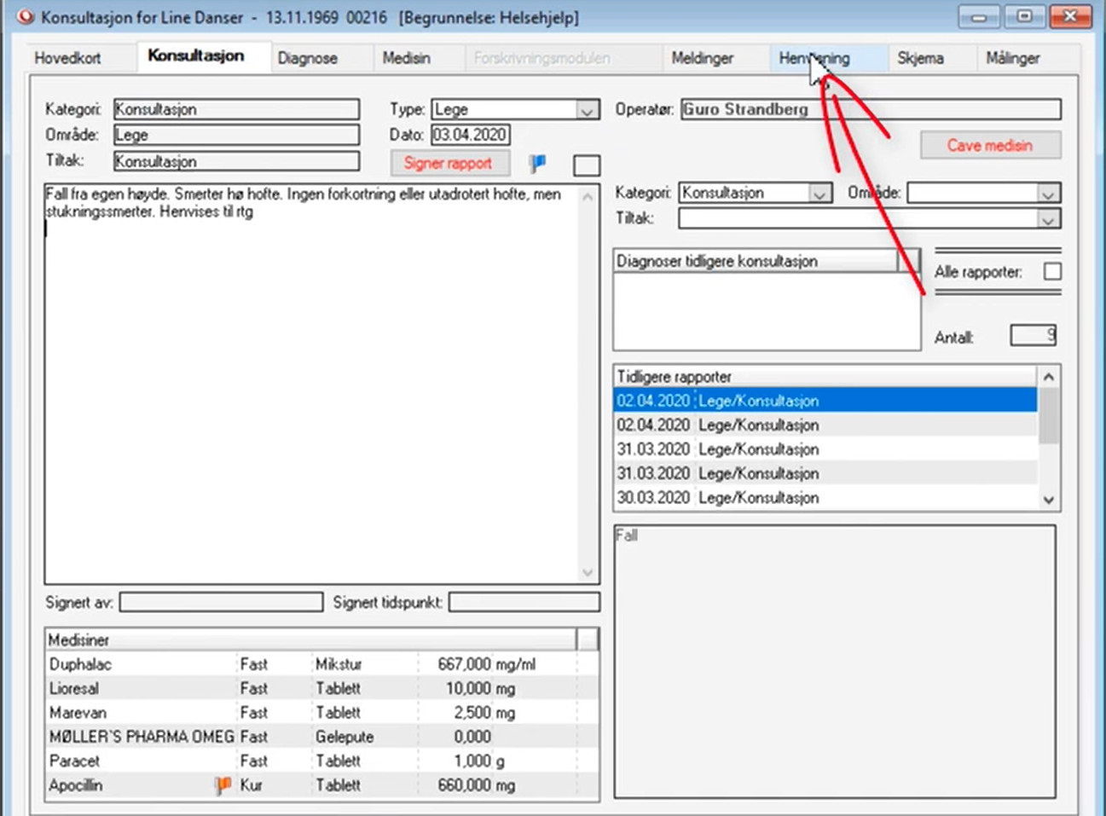Screen dimensions: 1106x816
Task: Select the Paracet medicine row
Action: click(321, 761)
